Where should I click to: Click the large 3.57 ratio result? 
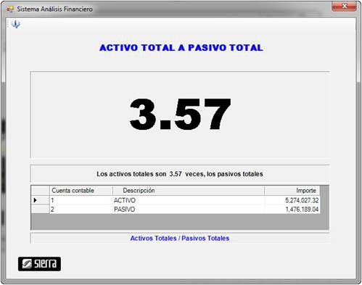[180, 115]
